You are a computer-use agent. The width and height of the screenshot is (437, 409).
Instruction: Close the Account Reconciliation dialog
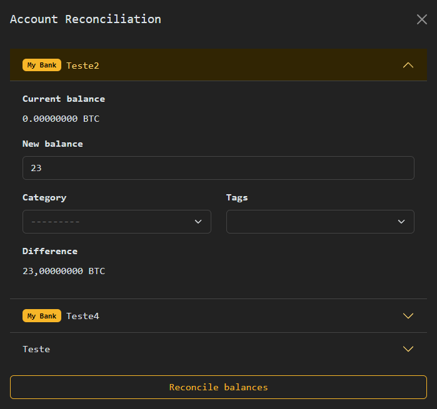click(x=422, y=19)
